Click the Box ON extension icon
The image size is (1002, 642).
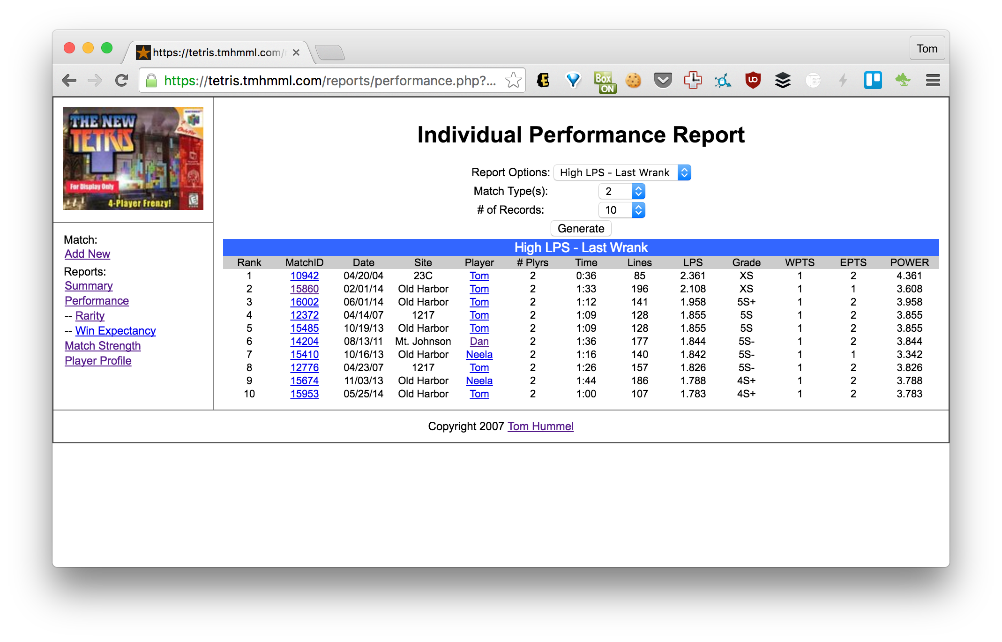604,82
